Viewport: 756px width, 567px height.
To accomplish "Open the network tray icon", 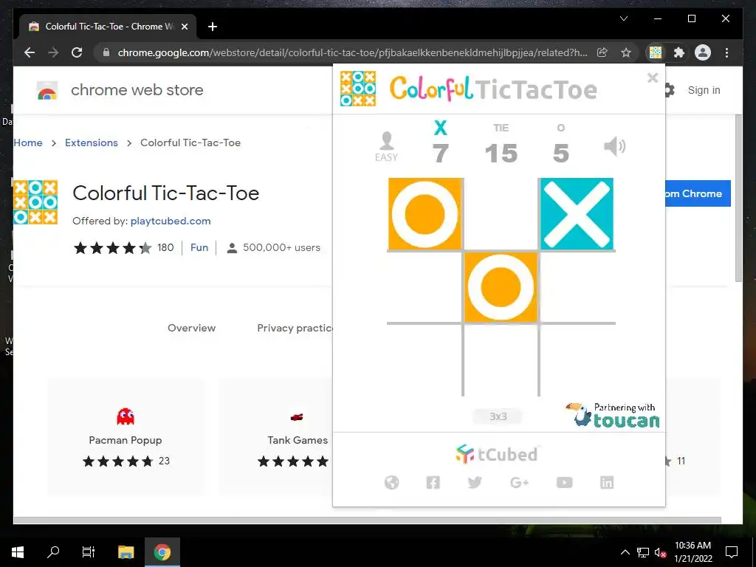I will pos(643,552).
